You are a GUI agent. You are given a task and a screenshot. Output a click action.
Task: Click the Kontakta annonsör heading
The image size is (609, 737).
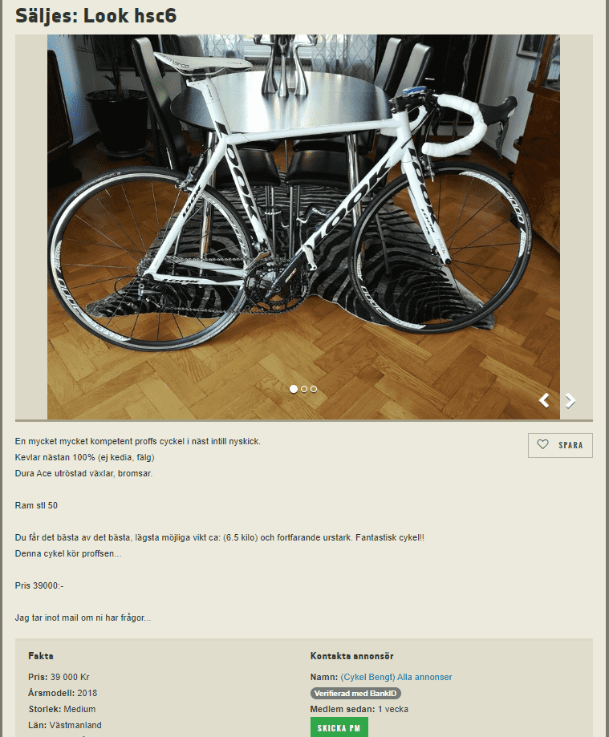pyautogui.click(x=351, y=656)
